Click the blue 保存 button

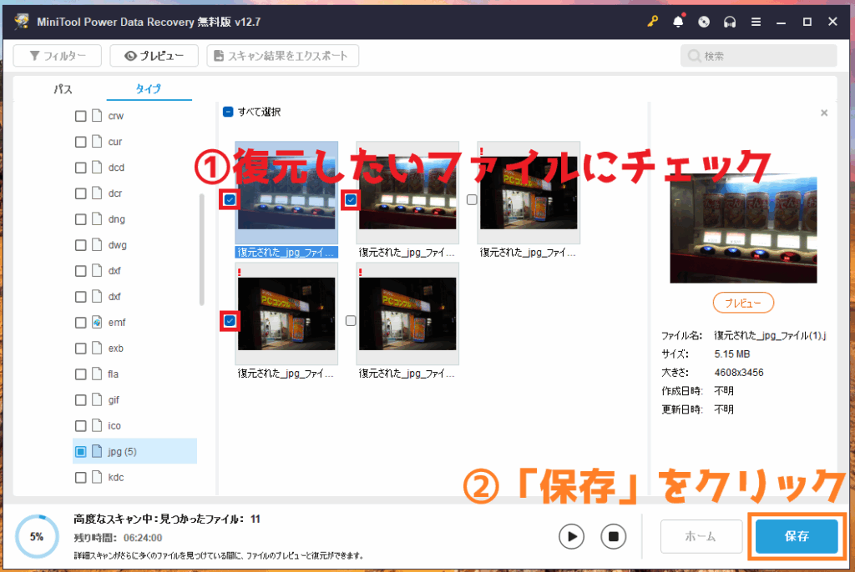coord(797,536)
